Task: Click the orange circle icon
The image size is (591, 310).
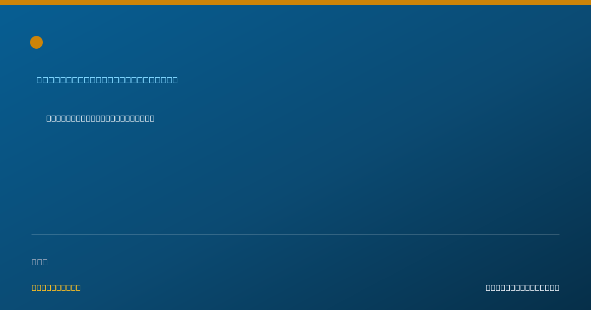Action: [36, 42]
